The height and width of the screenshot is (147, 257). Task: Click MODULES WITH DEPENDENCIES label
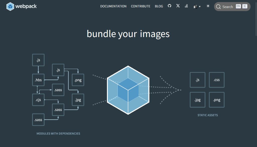pyautogui.click(x=58, y=133)
